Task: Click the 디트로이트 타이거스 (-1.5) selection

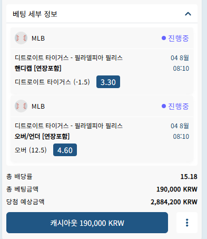Action: [x=52, y=82]
